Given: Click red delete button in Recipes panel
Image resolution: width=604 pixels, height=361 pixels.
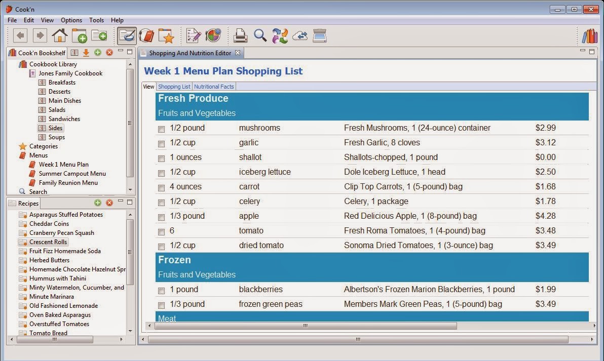Looking at the screenshot, I should click(x=109, y=203).
